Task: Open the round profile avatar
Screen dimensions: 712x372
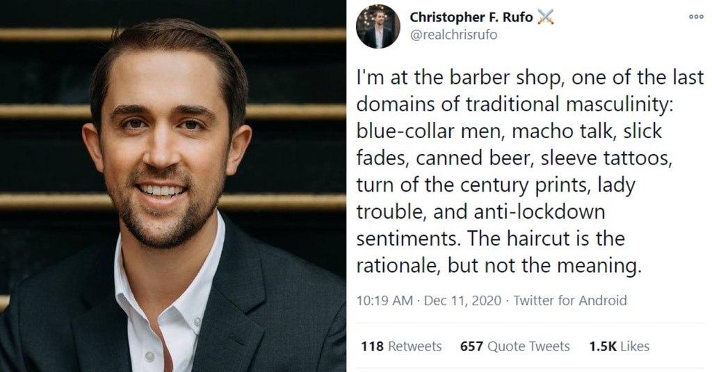Action: point(378,26)
